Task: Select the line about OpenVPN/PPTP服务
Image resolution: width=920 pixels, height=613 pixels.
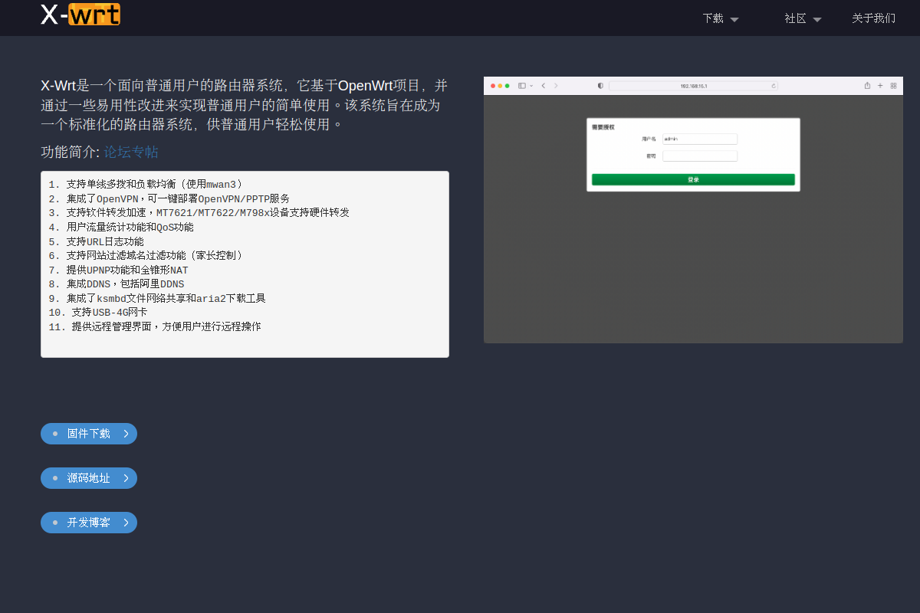Action: (169, 198)
